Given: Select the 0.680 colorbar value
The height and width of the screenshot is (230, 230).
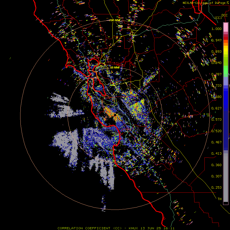Looking at the screenshot, I should pyautogui.click(x=216, y=97).
